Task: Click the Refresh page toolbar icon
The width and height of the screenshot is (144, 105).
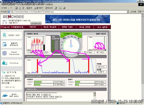Action: pos(20,8)
